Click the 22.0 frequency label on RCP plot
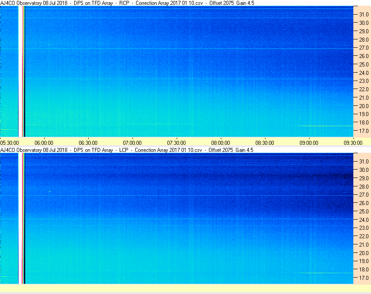This screenshot has width=371, height=294. pyautogui.click(x=364, y=89)
